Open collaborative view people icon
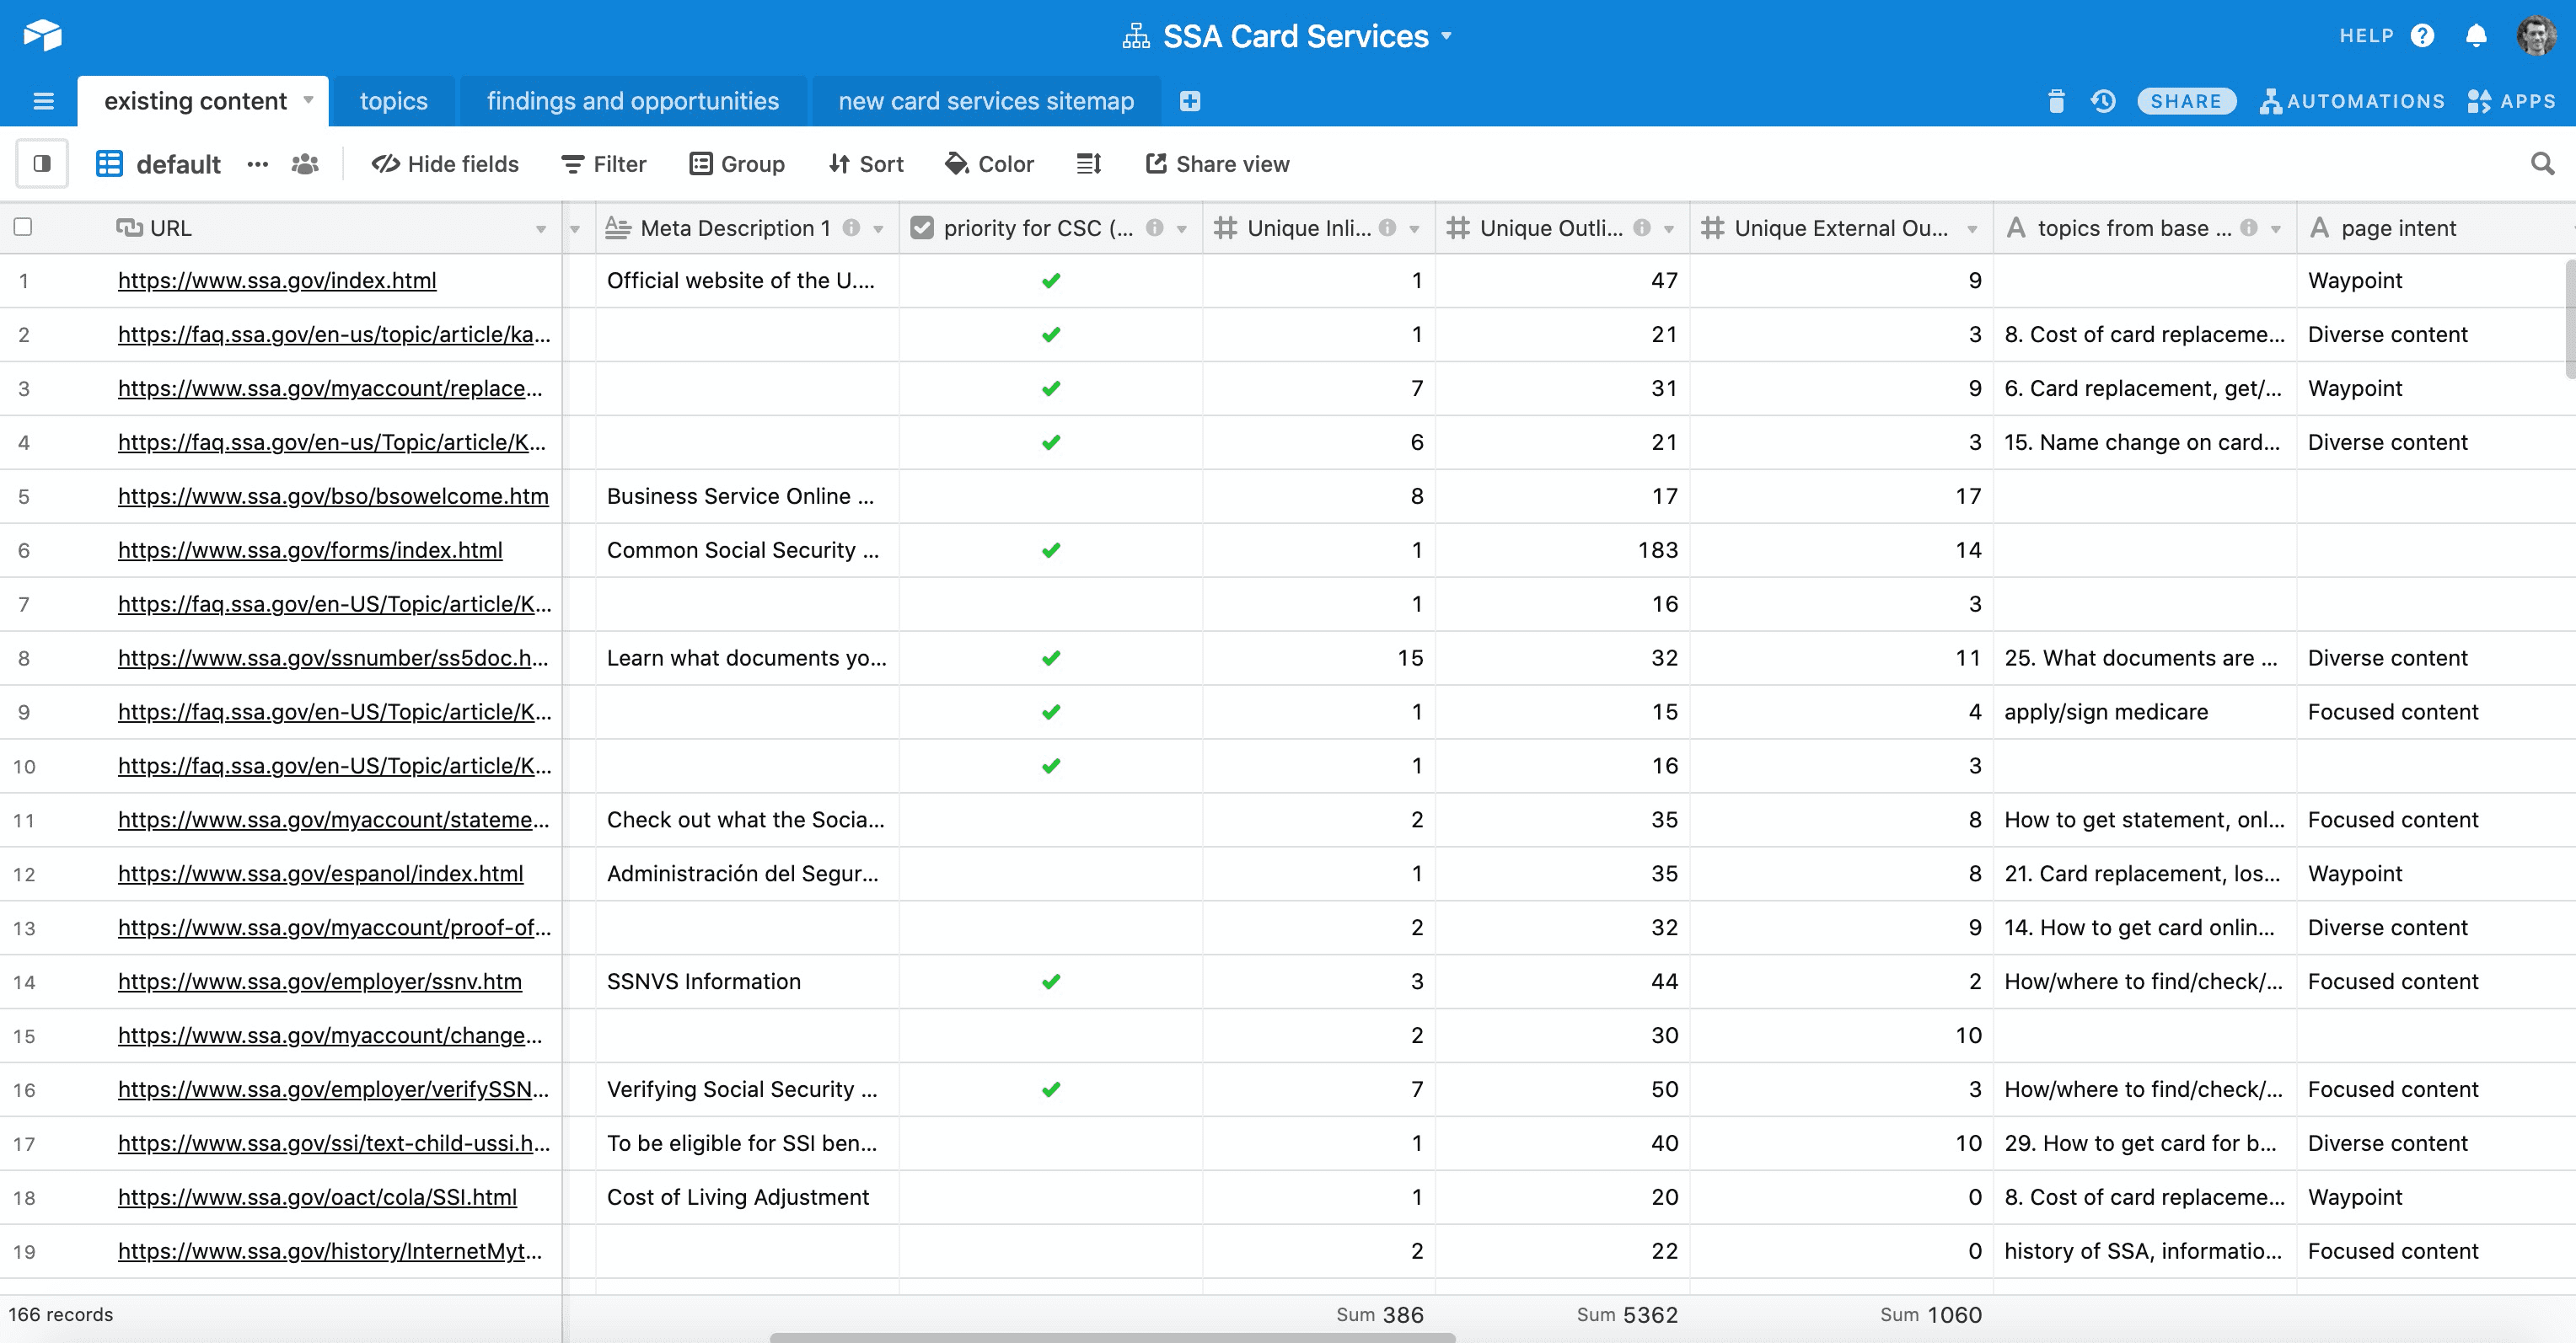This screenshot has height=1343, width=2576. click(x=305, y=164)
